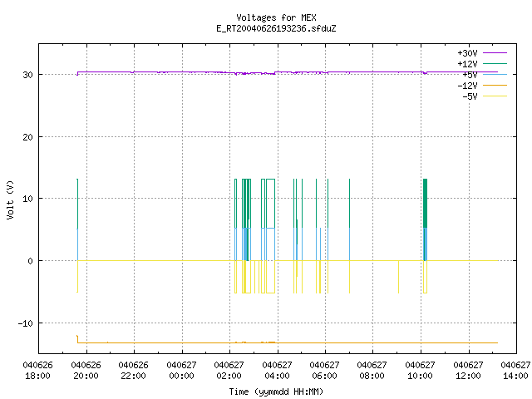The image size is (532, 399).
Task: Click the y-axis tick value -10
Action: [26, 323]
